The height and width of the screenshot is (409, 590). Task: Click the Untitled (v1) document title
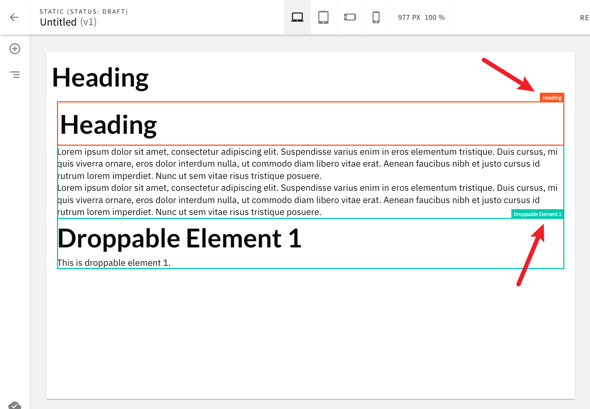pyautogui.click(x=68, y=22)
